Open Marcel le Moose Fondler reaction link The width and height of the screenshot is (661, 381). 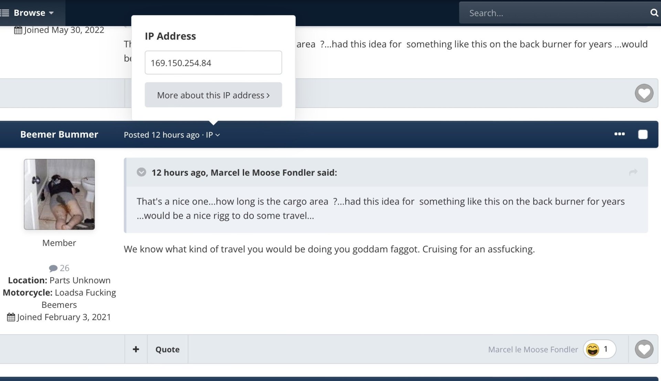[x=533, y=349]
